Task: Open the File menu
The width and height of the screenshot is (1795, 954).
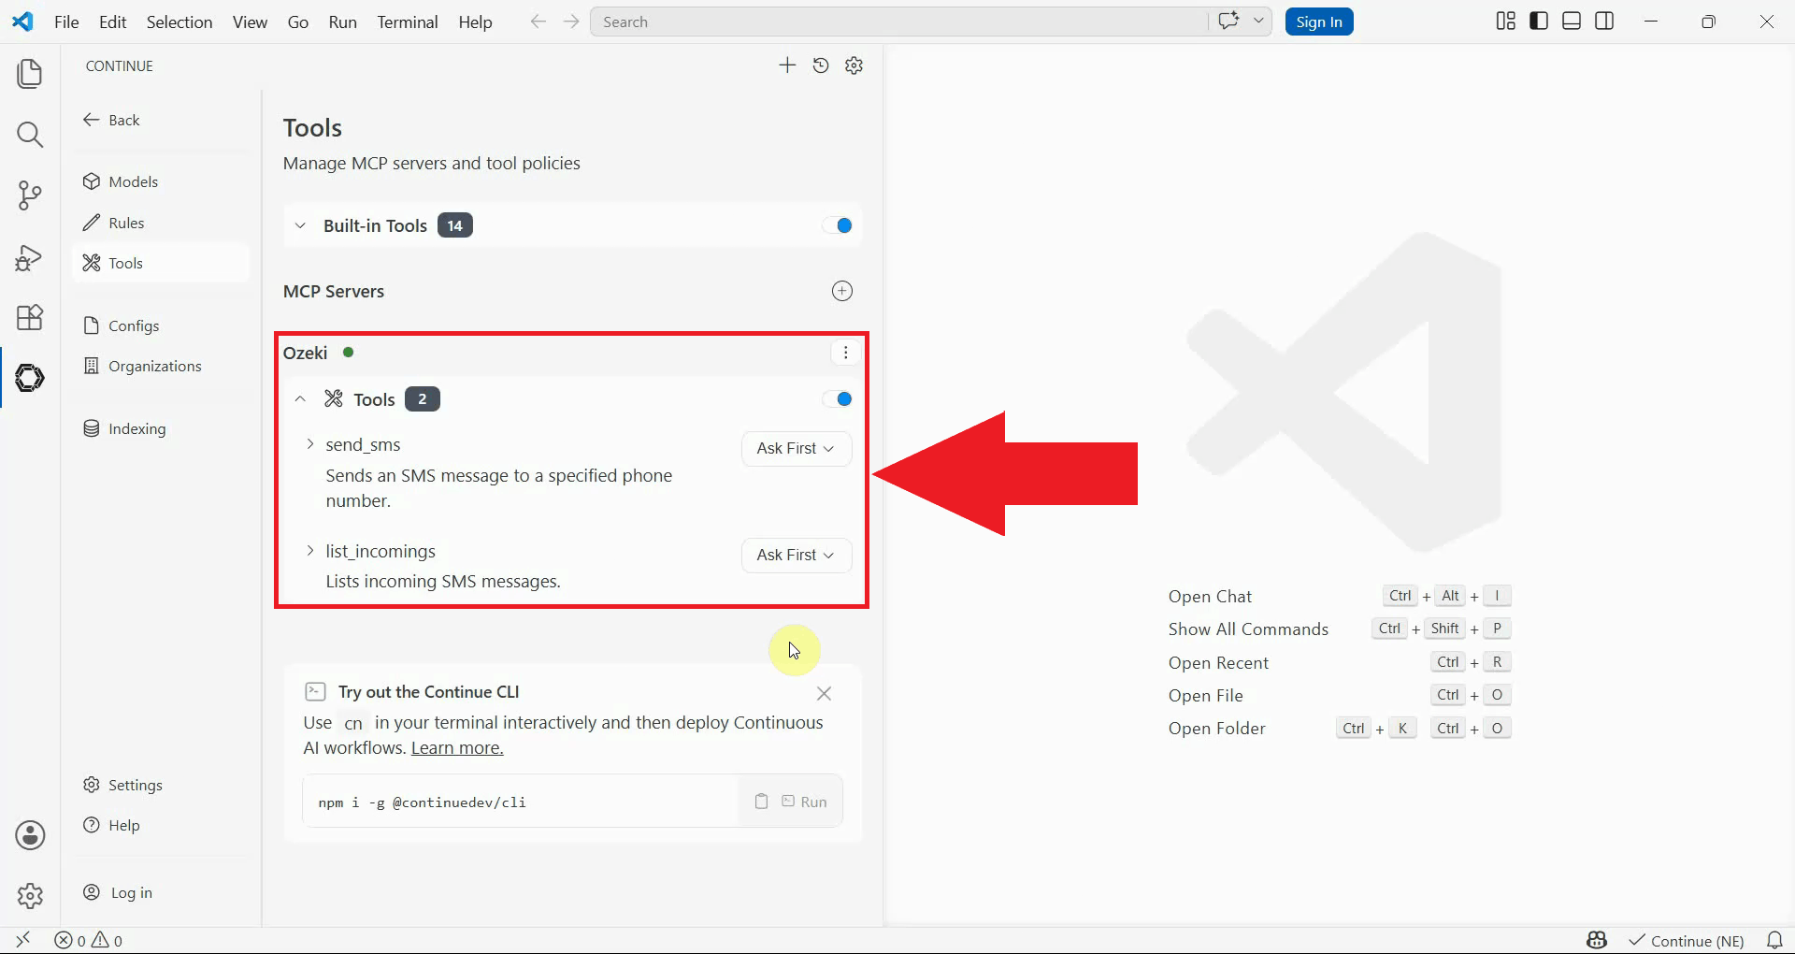Action: coord(66,22)
